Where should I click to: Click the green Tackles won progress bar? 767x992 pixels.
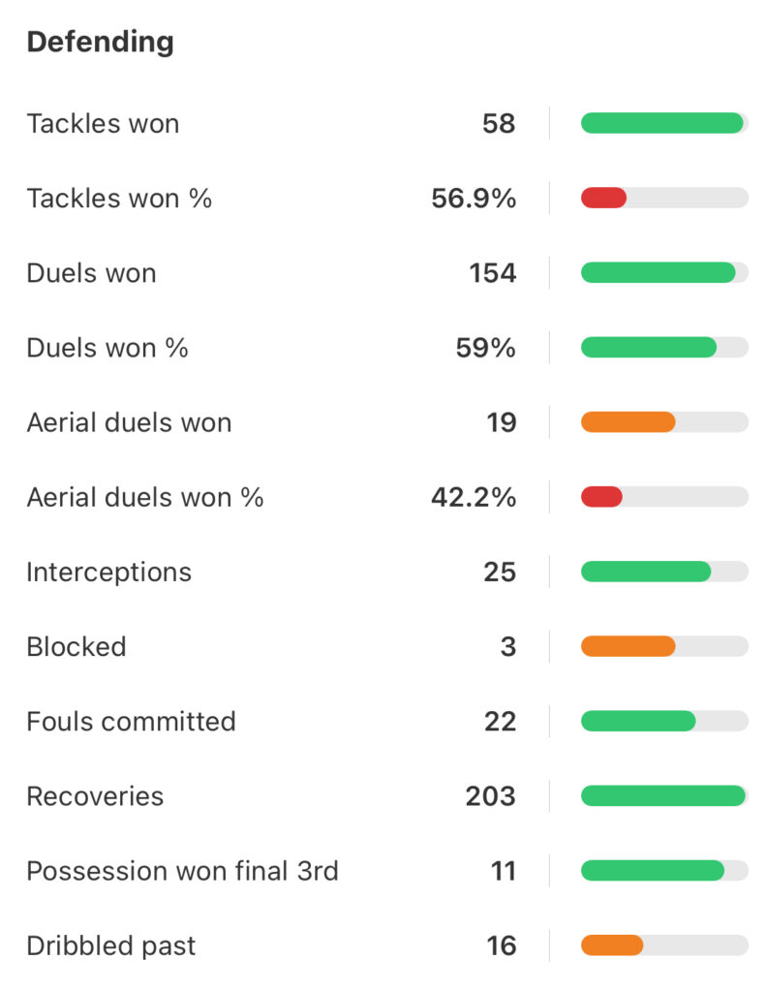tap(664, 123)
